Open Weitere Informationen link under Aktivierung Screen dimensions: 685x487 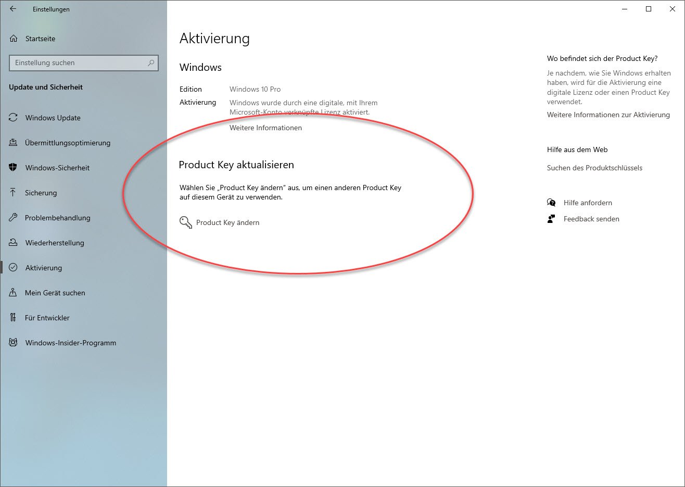[265, 128]
